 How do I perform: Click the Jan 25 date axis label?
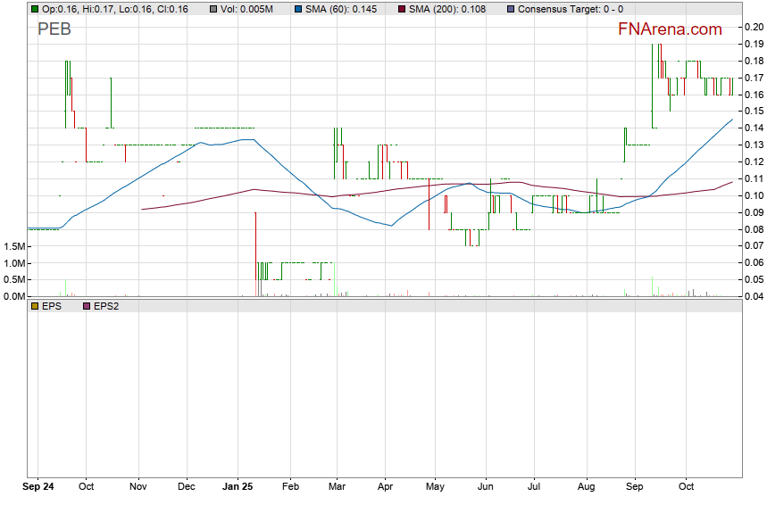tap(238, 488)
